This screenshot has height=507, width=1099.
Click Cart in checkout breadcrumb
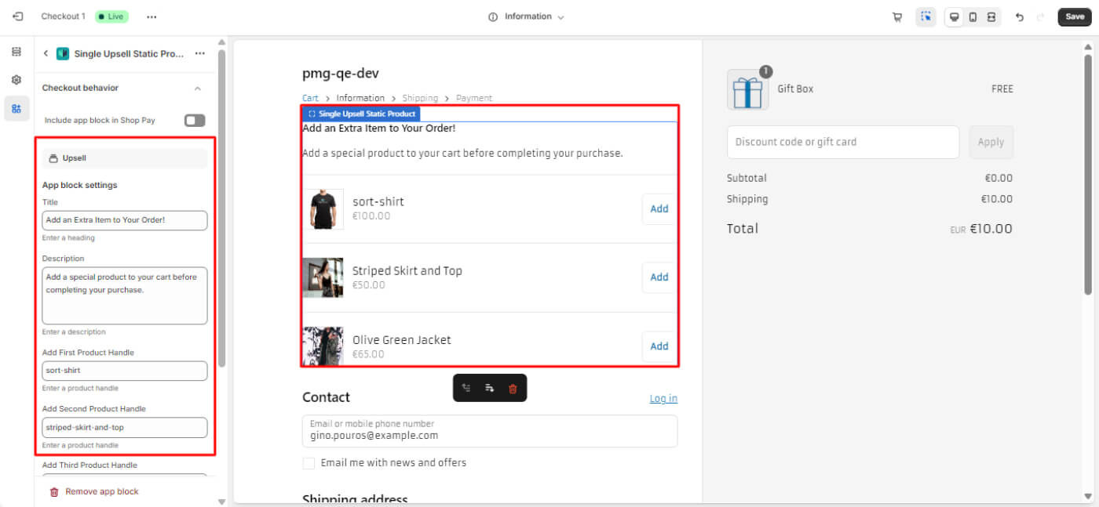tap(310, 98)
